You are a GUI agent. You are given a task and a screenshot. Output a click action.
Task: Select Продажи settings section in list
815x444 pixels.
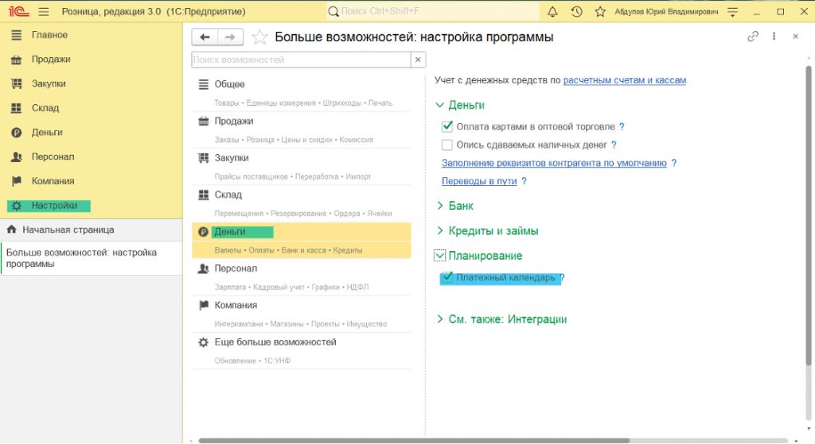pos(302,129)
